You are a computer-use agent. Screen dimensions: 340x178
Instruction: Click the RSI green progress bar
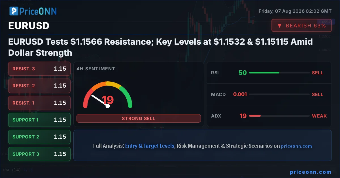pos(264,73)
